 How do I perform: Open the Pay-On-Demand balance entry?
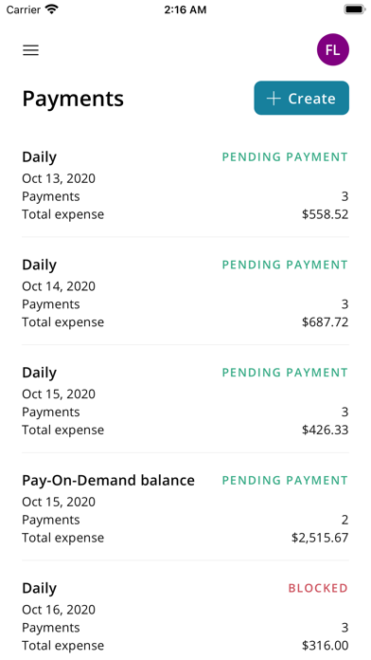pyautogui.click(x=185, y=509)
